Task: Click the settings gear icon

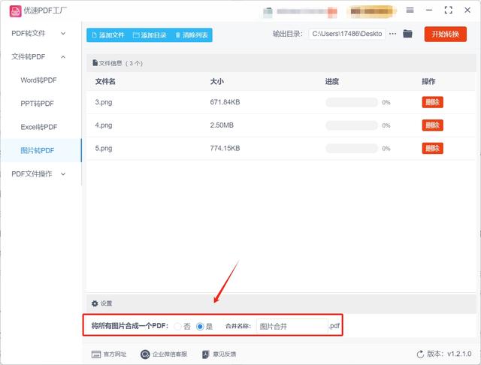Action: tap(95, 303)
